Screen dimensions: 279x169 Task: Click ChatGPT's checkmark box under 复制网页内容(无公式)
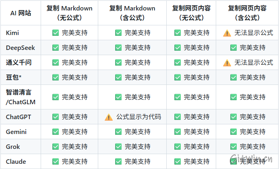(x=178, y=117)
